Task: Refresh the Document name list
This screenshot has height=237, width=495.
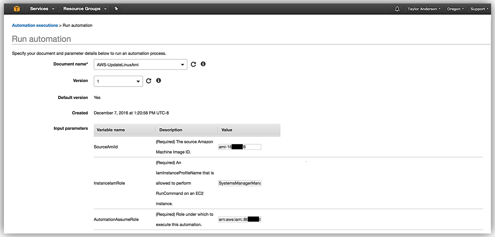Action: [x=193, y=64]
